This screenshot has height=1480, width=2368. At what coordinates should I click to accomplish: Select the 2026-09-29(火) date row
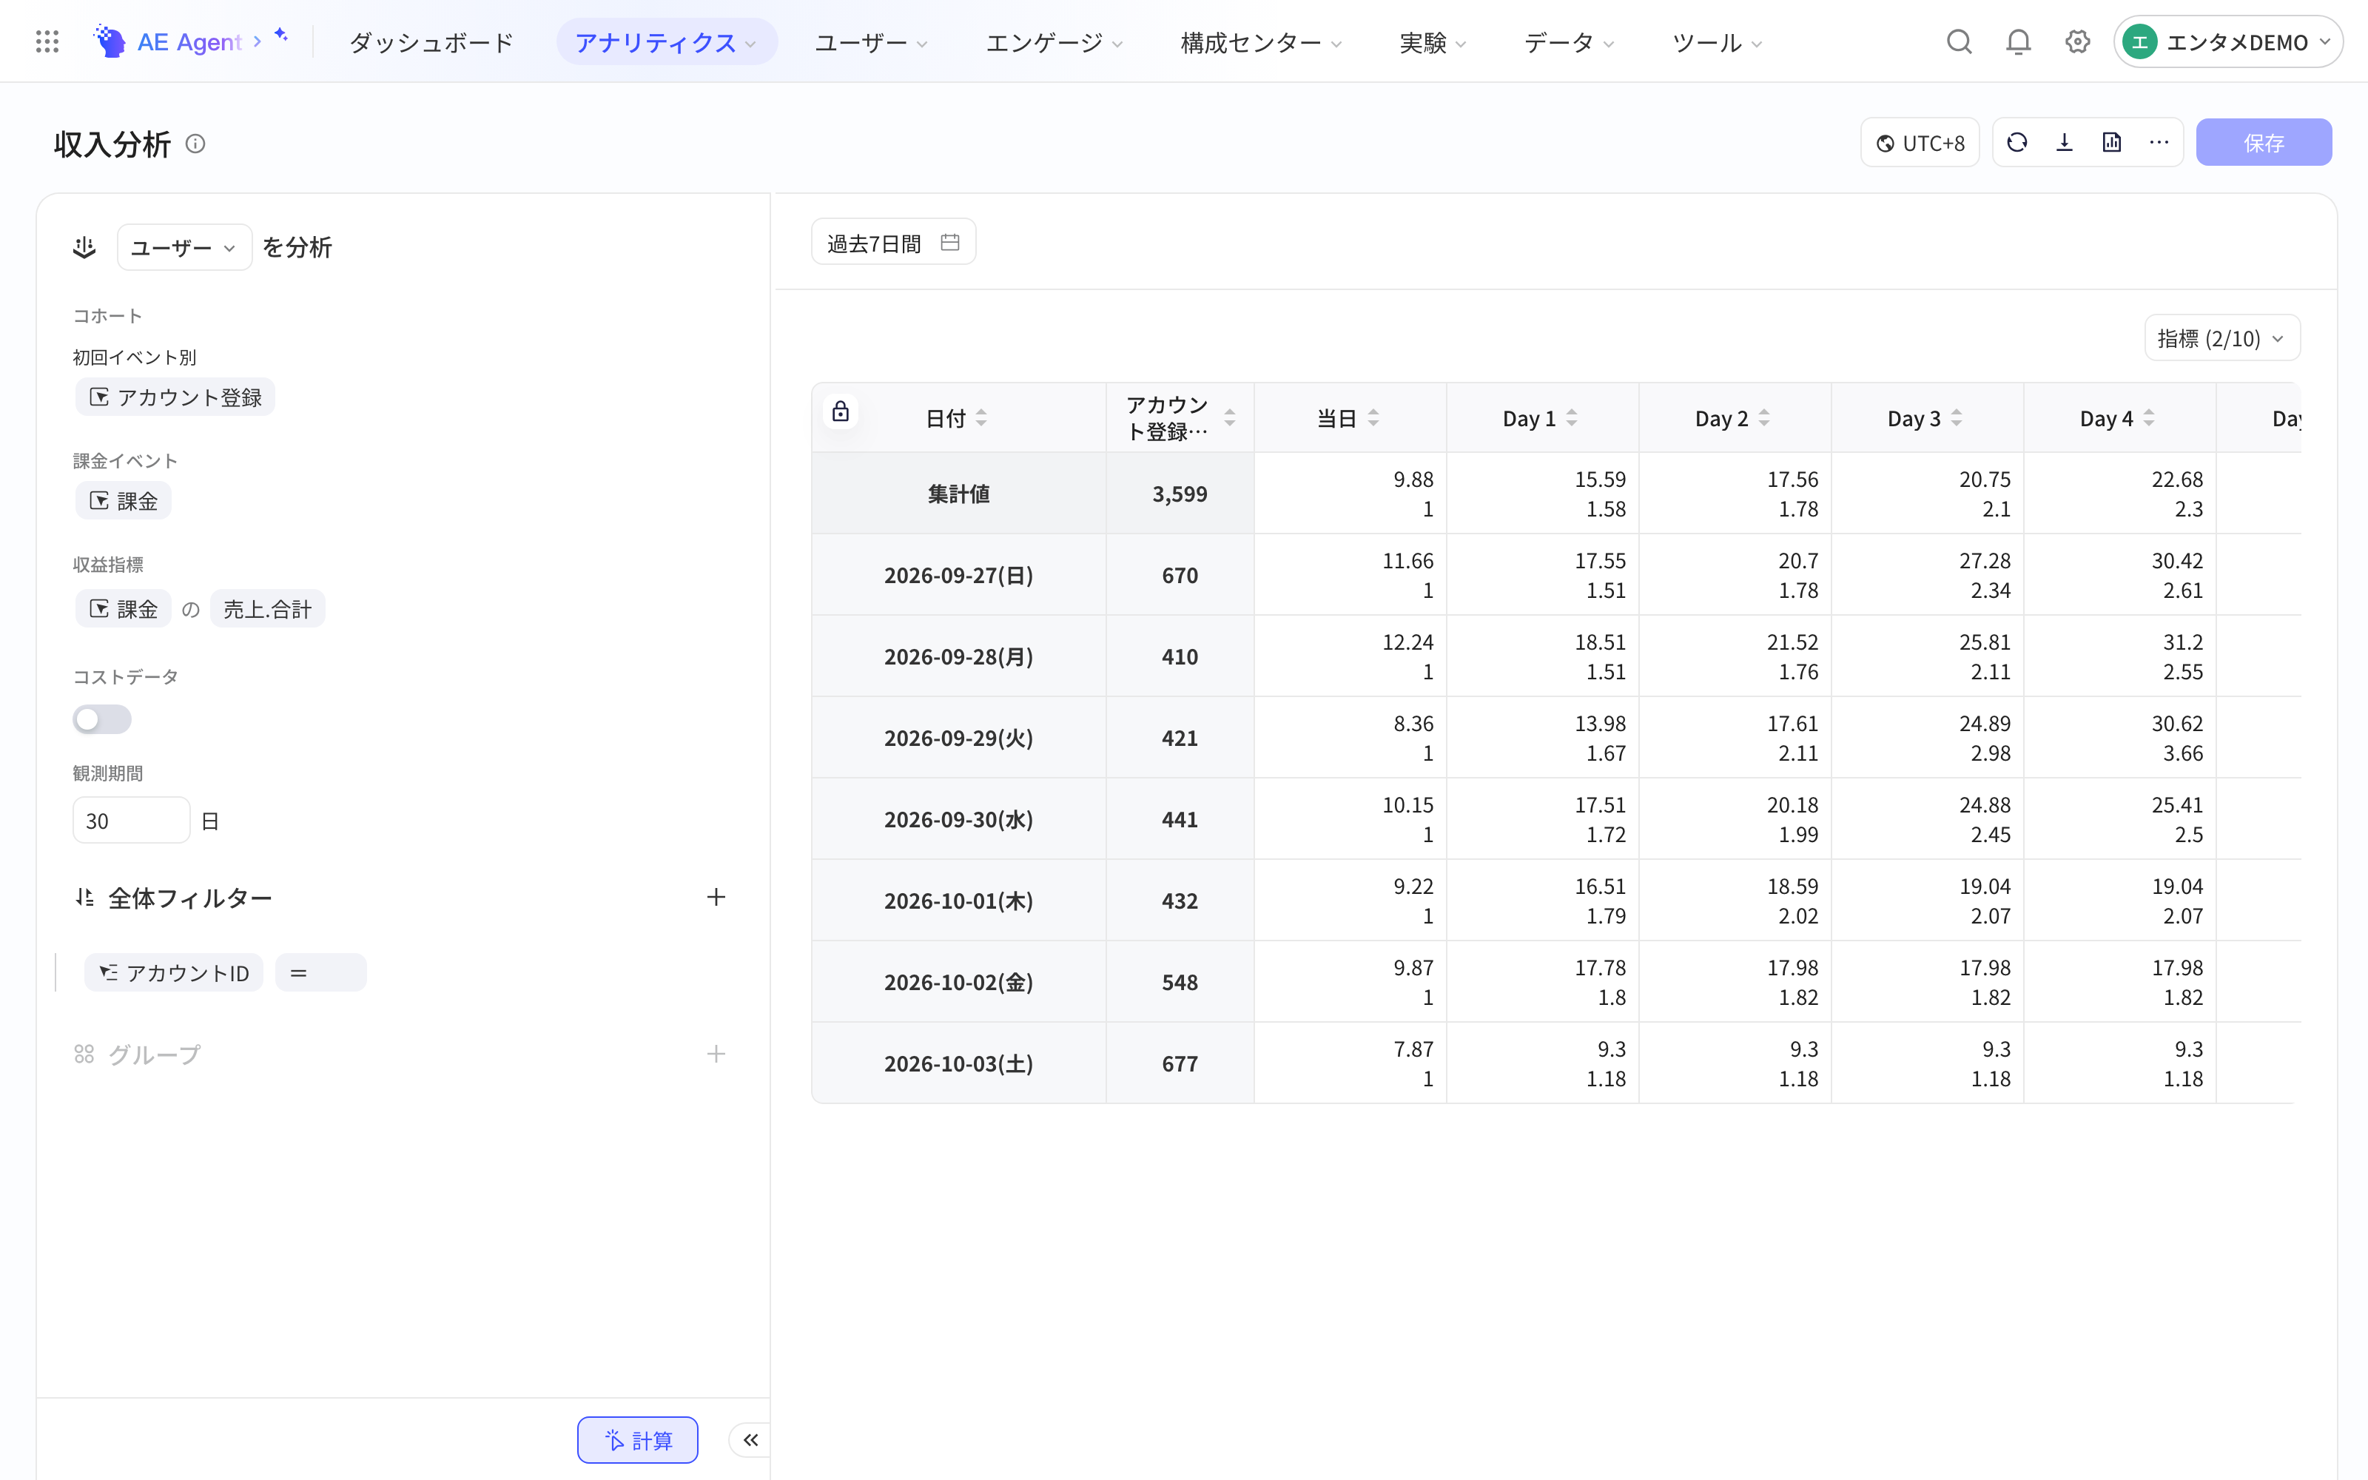(958, 738)
